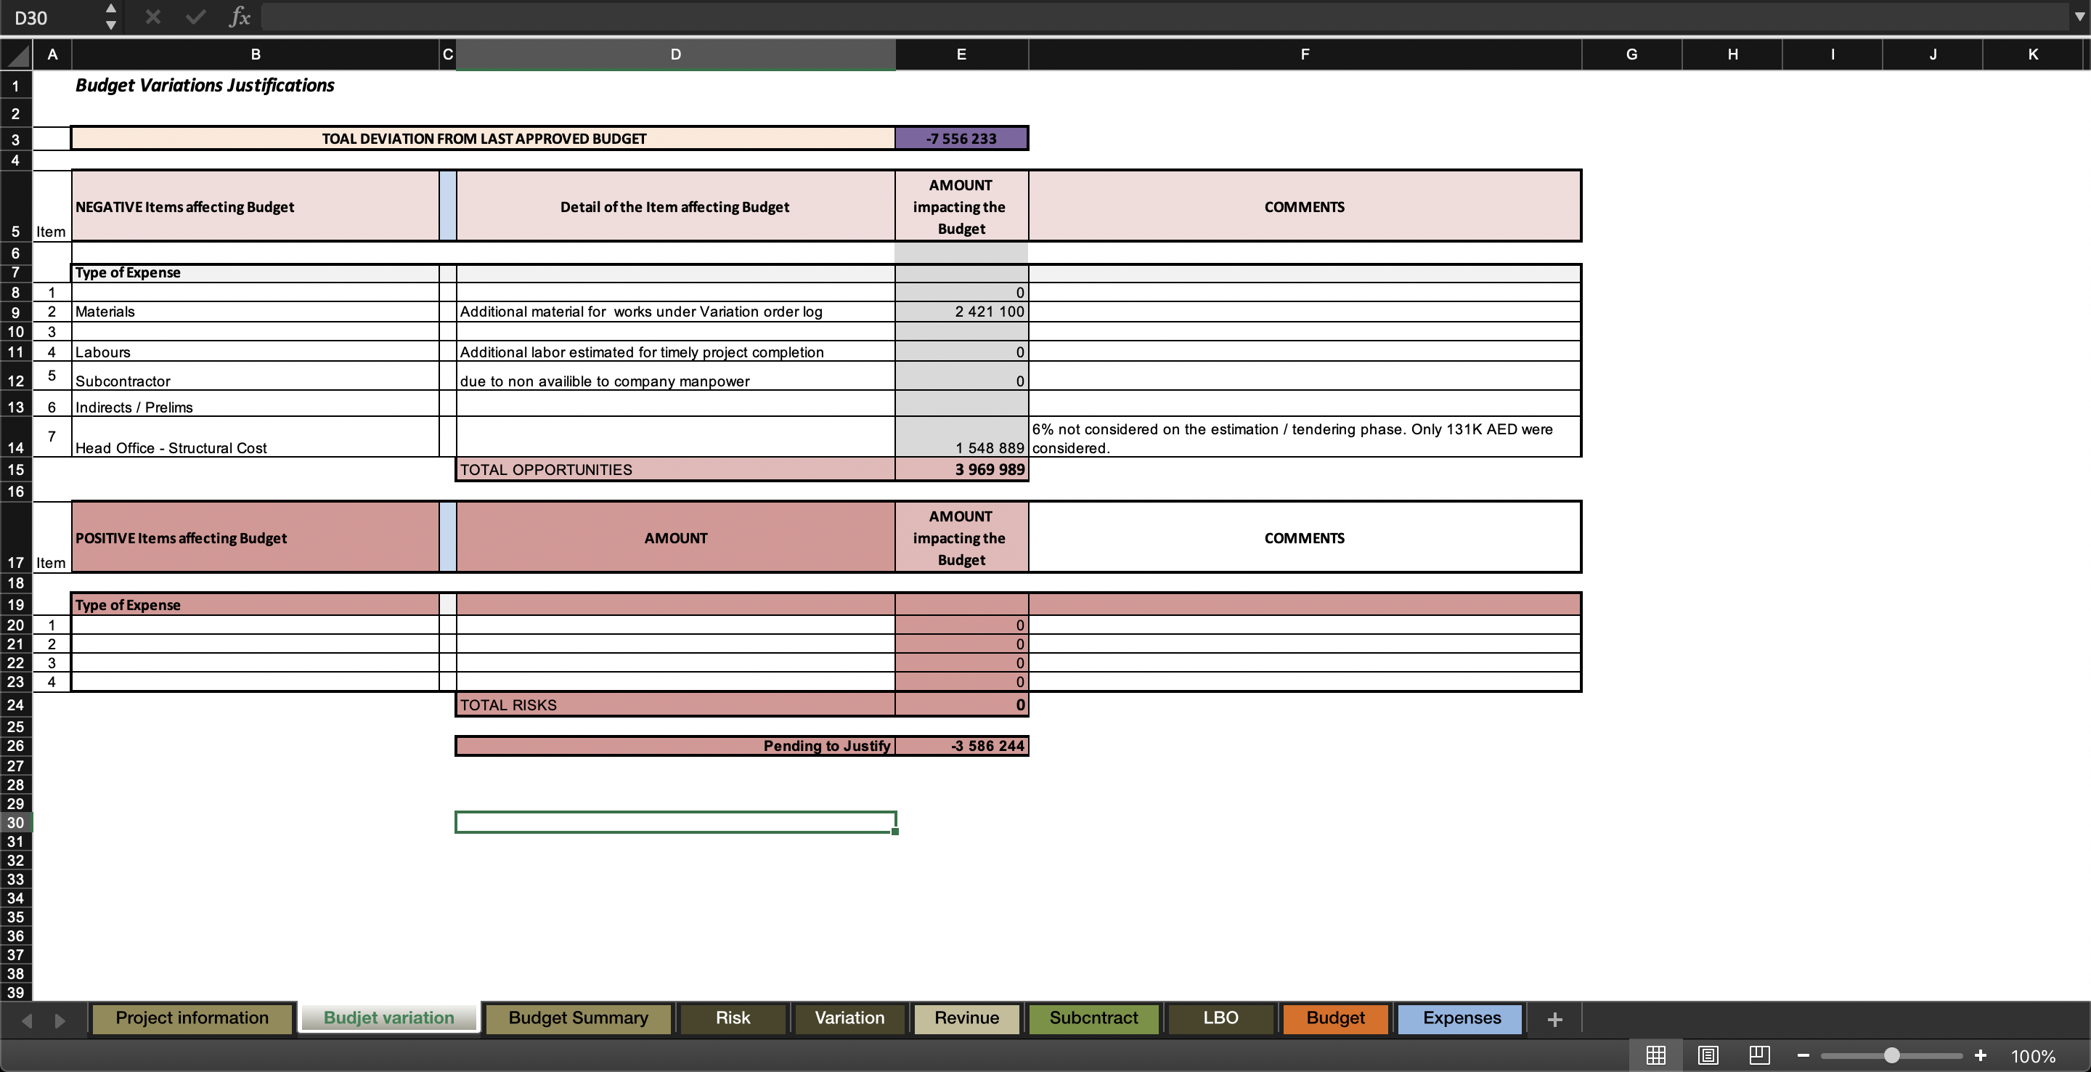Image resolution: width=2091 pixels, height=1072 pixels.
Task: Switch to the LBO sheet tab
Action: (x=1220, y=1018)
